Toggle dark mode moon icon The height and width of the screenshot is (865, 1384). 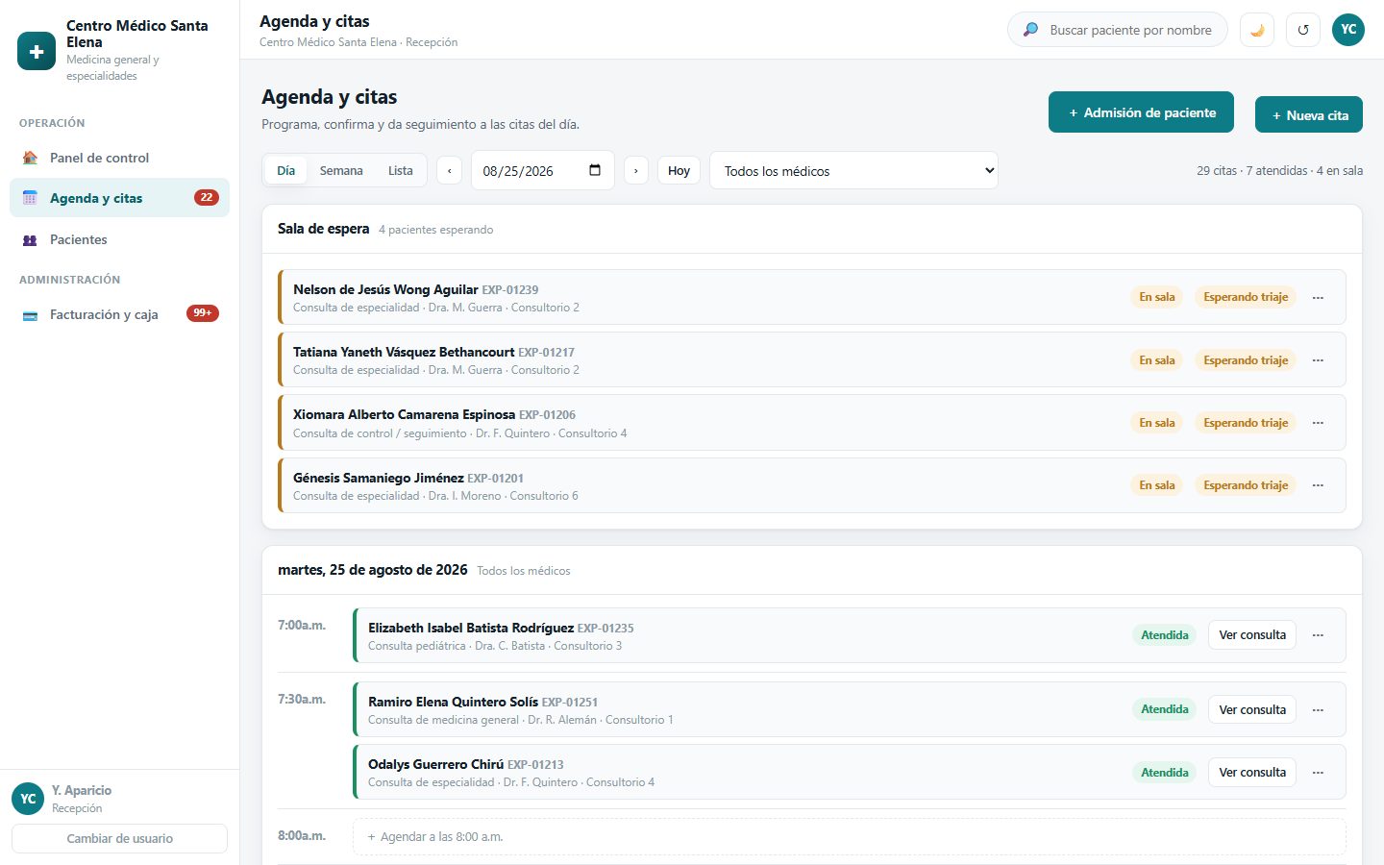[x=1257, y=30]
